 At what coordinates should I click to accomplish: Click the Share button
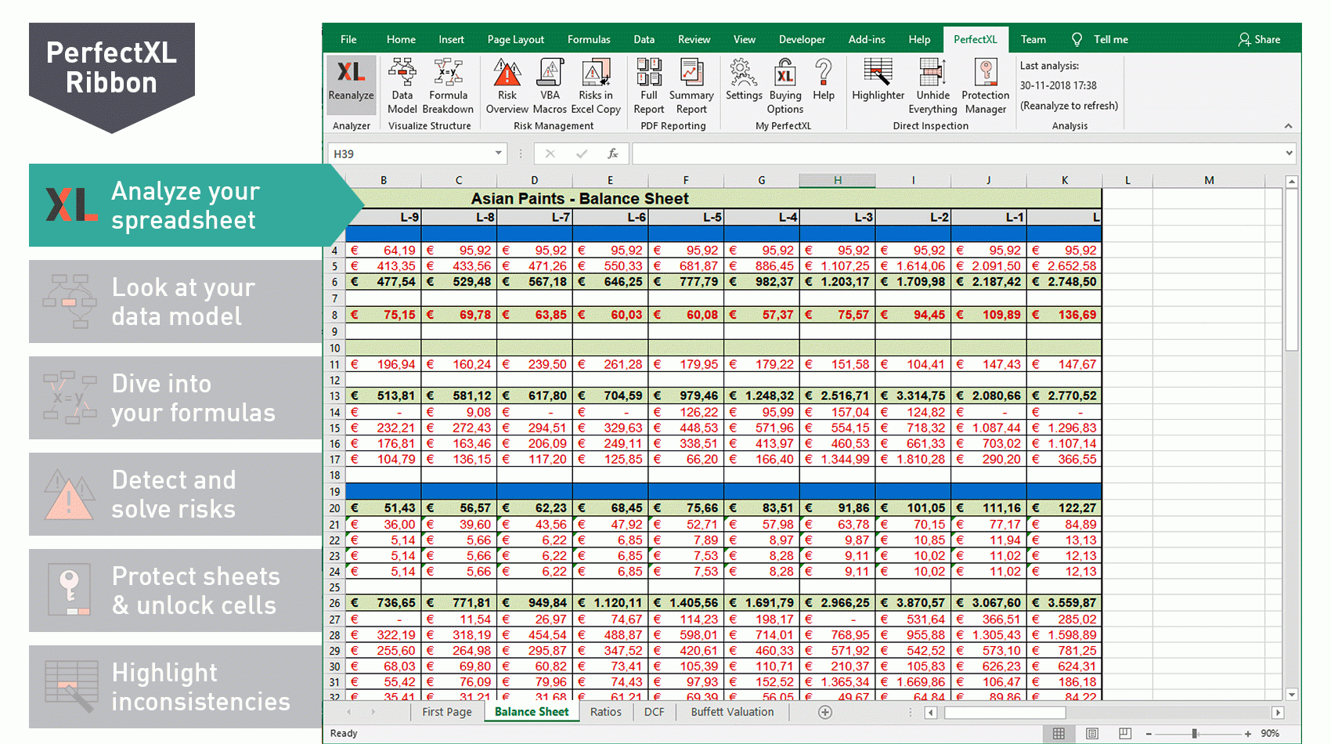(1261, 39)
